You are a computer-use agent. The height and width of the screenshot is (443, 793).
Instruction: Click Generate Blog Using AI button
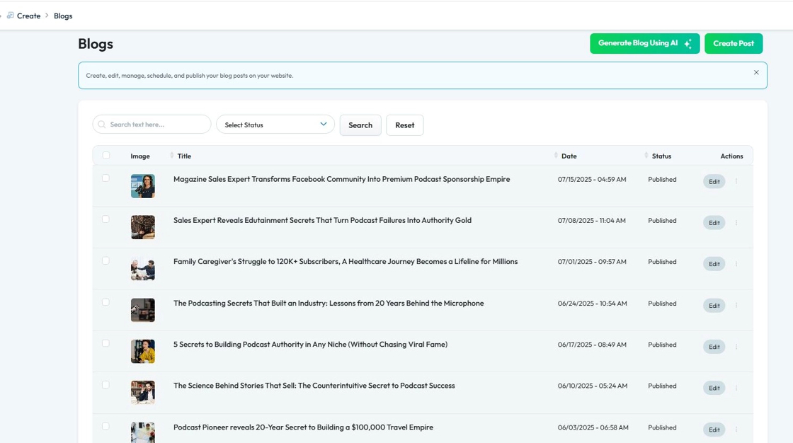pos(644,43)
